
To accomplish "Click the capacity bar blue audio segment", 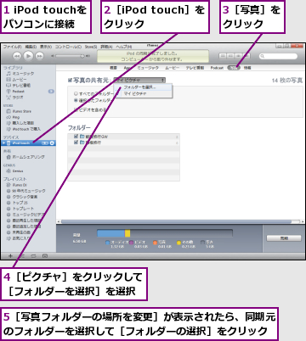I will pyautogui.click(x=110, y=233).
